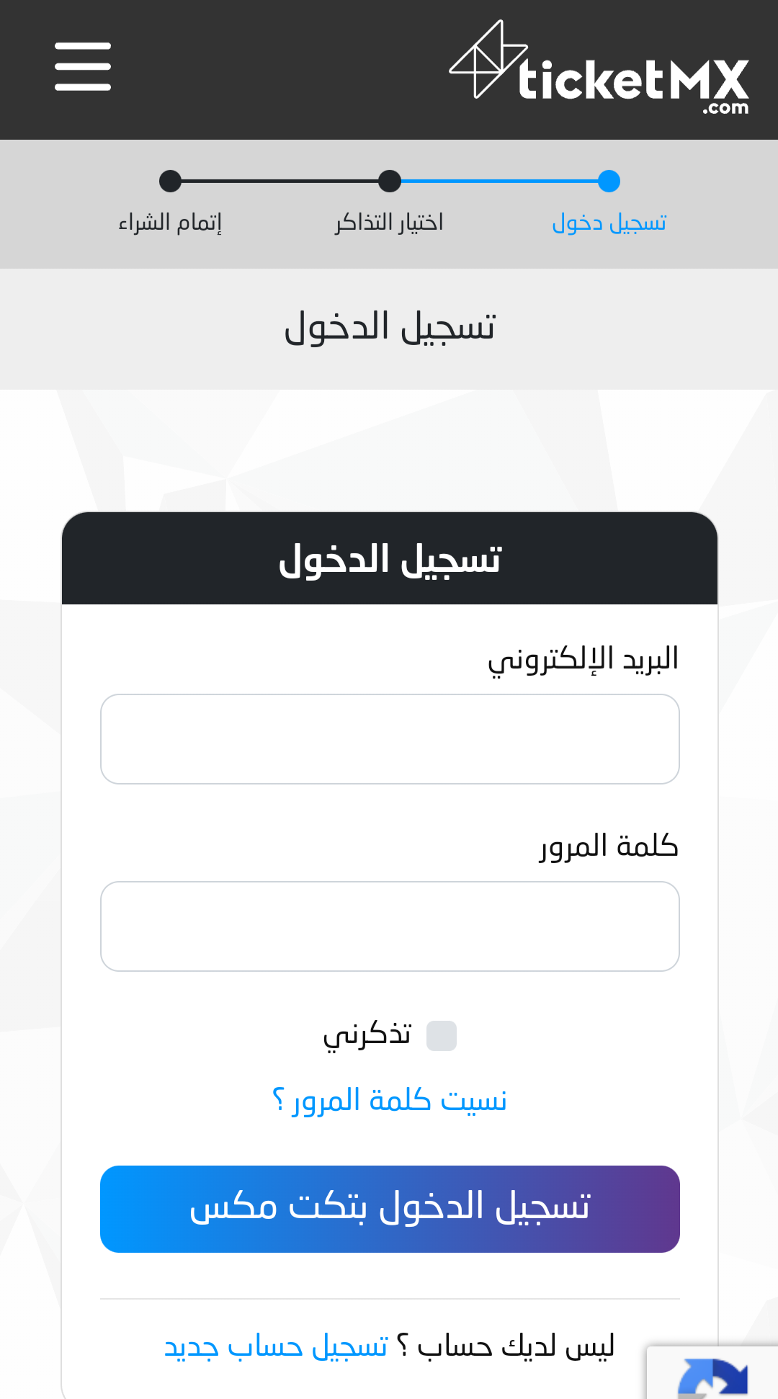This screenshot has width=778, height=1399.
Task: Click the كلمة المرور field label
Action: 609,846
